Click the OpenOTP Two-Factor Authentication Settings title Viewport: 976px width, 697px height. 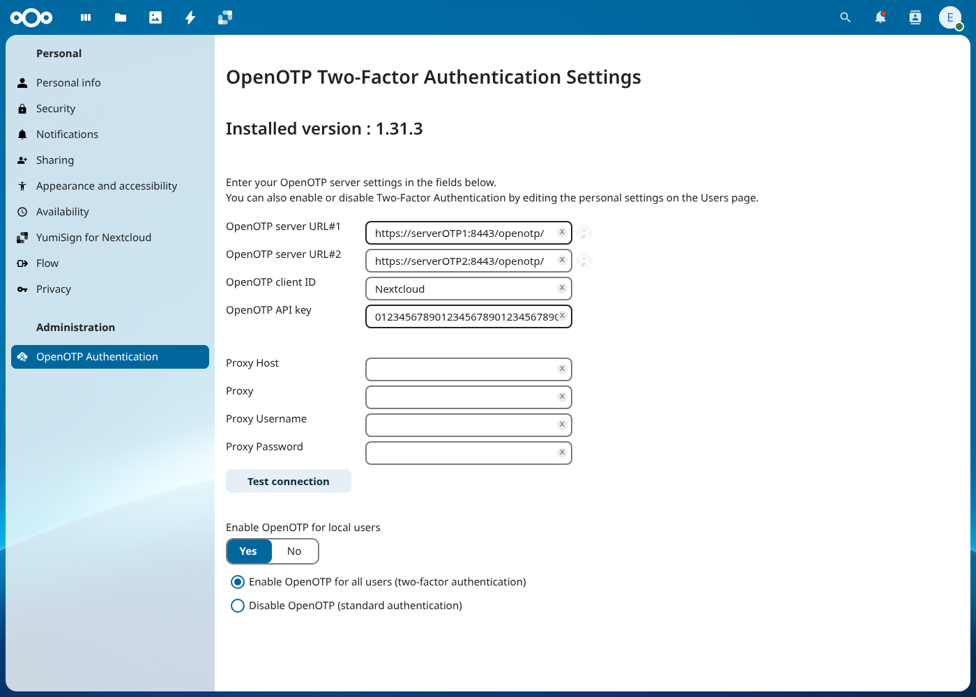434,77
